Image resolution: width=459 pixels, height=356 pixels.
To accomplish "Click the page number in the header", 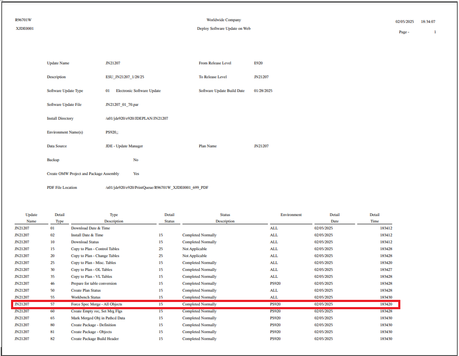I will (434, 32).
